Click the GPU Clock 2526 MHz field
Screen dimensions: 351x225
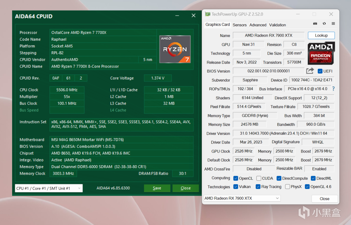pos(244,151)
